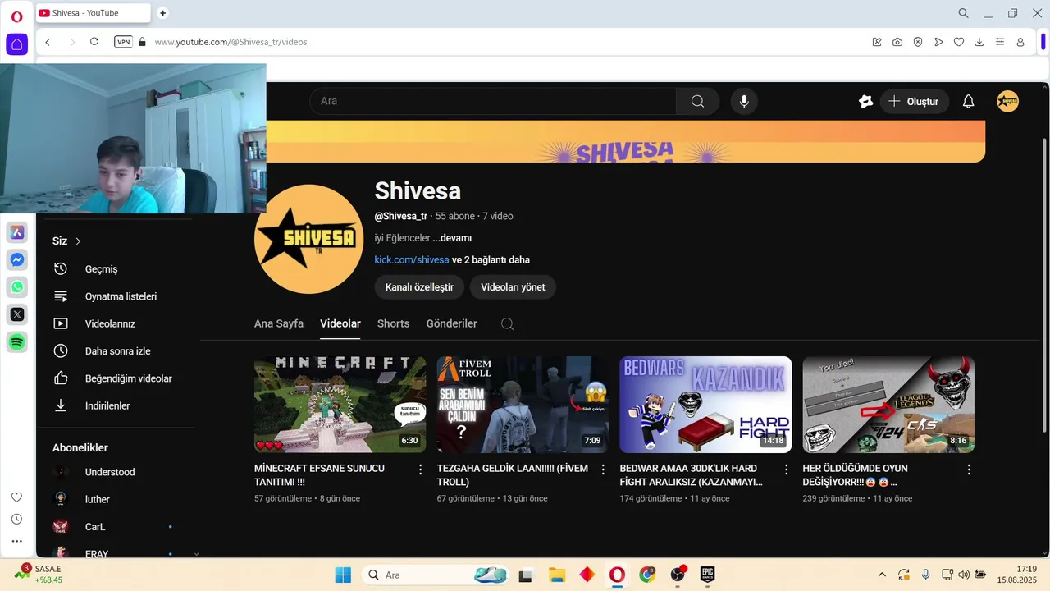1050x591 pixels.
Task: Click the YouTube search box
Action: [493, 101]
